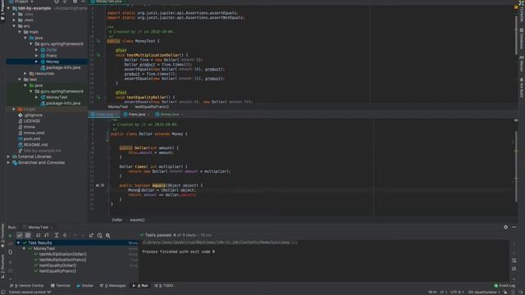This screenshot has height=295, width=525.
Task: Toggle show passed tests filter
Action: [x=20, y=235]
